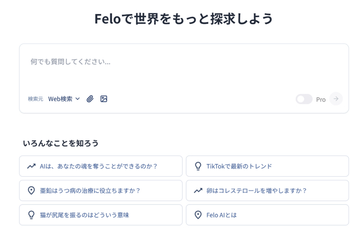Open the Felo AIとは suggestion
Viewport: 364px width, 236px height.
[221, 215]
